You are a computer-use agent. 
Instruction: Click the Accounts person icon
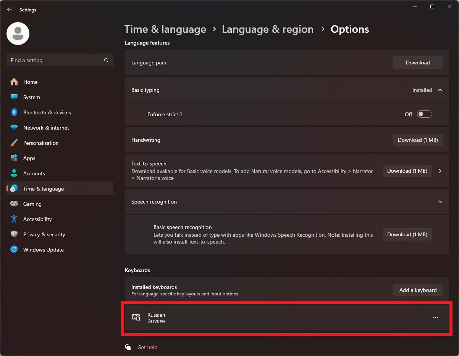(x=14, y=173)
